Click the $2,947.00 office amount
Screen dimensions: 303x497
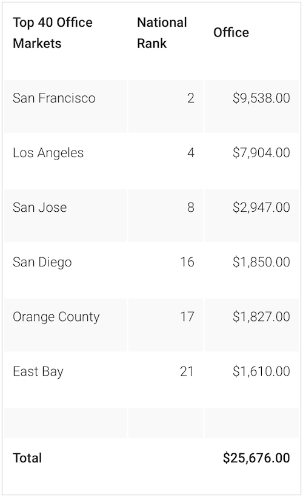click(261, 208)
